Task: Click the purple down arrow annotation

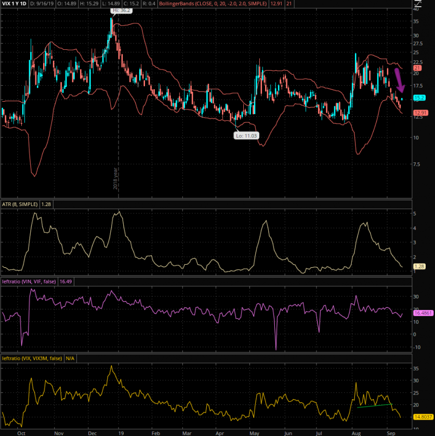Action: coord(401,83)
